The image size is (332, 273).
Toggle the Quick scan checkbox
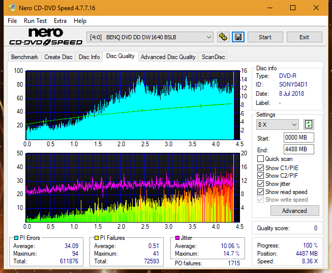pos(260,159)
